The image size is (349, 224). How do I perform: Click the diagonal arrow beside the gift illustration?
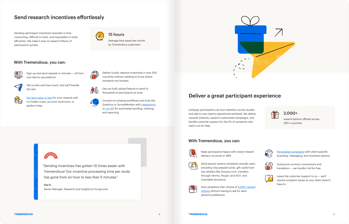click(279, 33)
